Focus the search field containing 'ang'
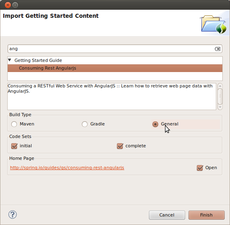The image size is (230, 225). pyautogui.click(x=115, y=49)
